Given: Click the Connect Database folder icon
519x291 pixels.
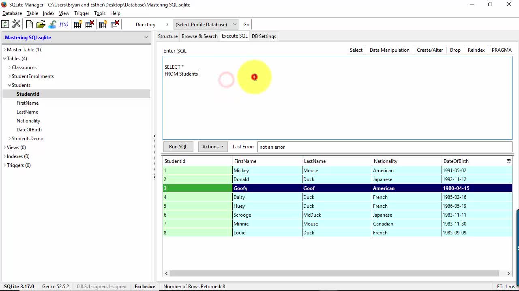Looking at the screenshot, I should coord(41,25).
